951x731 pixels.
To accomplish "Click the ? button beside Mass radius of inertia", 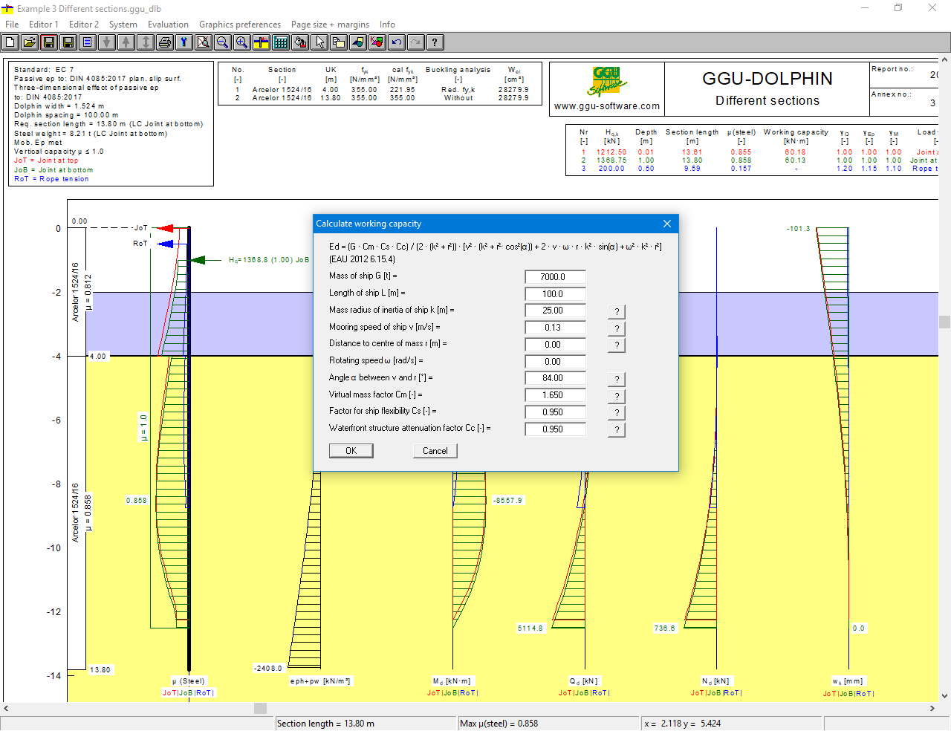I will tap(617, 311).
